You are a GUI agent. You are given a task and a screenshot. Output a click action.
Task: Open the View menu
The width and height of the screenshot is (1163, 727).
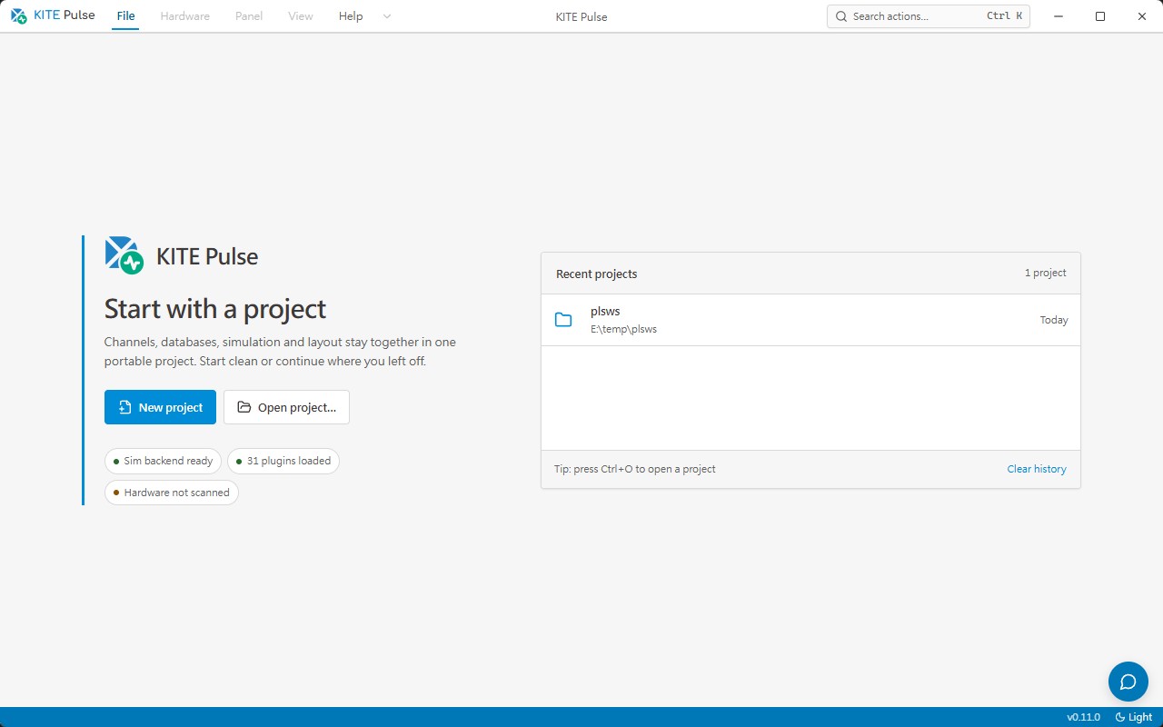click(x=301, y=16)
